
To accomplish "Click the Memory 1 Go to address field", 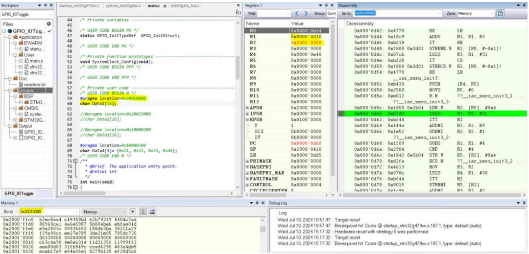I will pos(49,211).
